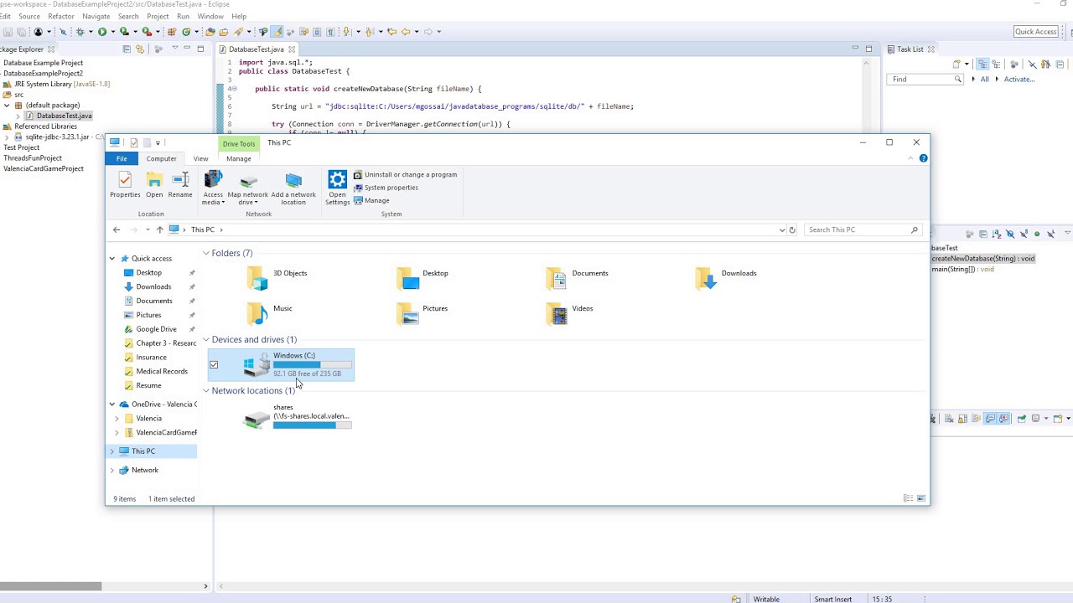Switch to large icons view button
The image size is (1073, 603).
[x=921, y=498]
